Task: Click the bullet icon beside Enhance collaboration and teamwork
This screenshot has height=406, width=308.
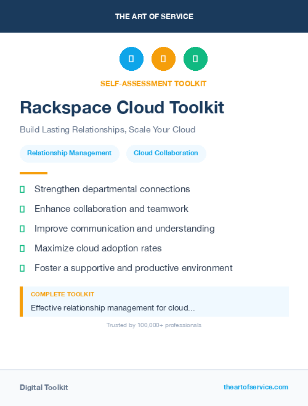Action: [x=22, y=209]
